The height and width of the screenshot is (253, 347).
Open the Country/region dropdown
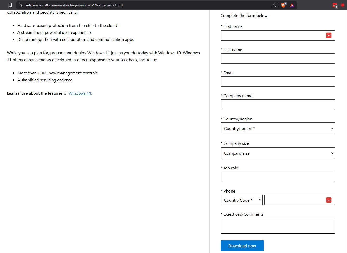point(278,128)
